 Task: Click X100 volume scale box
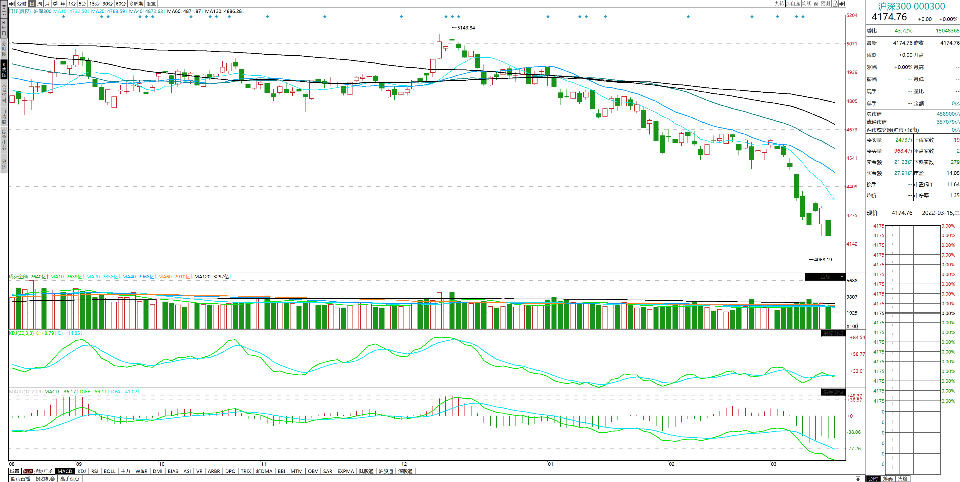852,326
